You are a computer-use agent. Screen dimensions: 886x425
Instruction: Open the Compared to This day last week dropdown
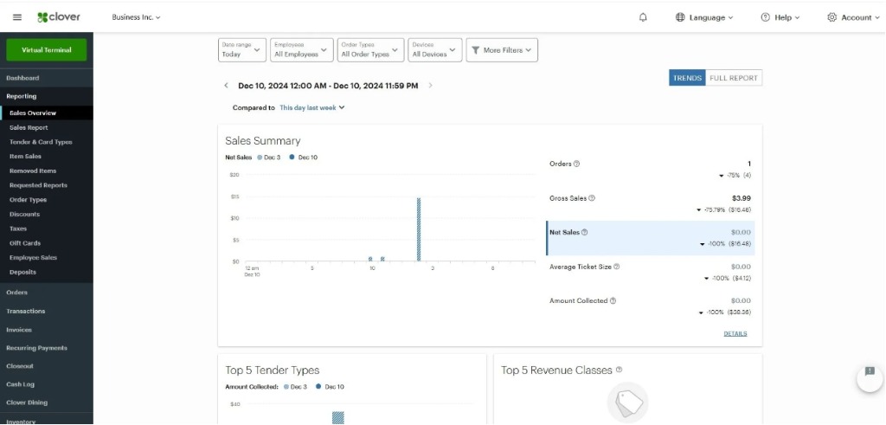pyautogui.click(x=311, y=108)
